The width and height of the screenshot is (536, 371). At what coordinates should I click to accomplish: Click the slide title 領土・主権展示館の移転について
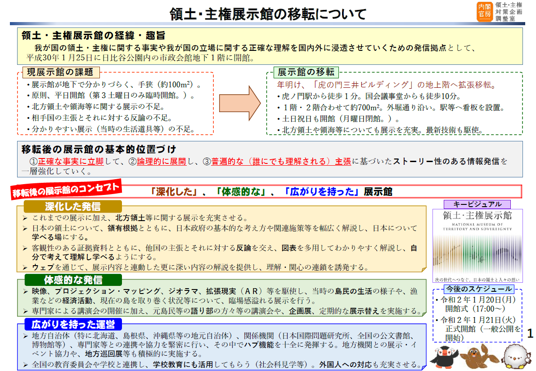[268, 14]
